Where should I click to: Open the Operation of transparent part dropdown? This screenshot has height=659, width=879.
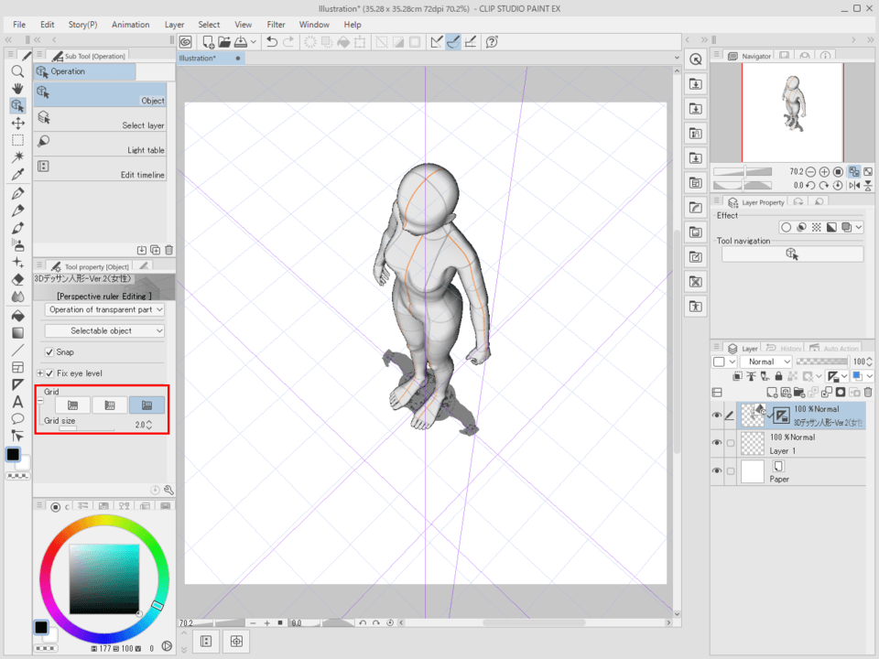(103, 309)
